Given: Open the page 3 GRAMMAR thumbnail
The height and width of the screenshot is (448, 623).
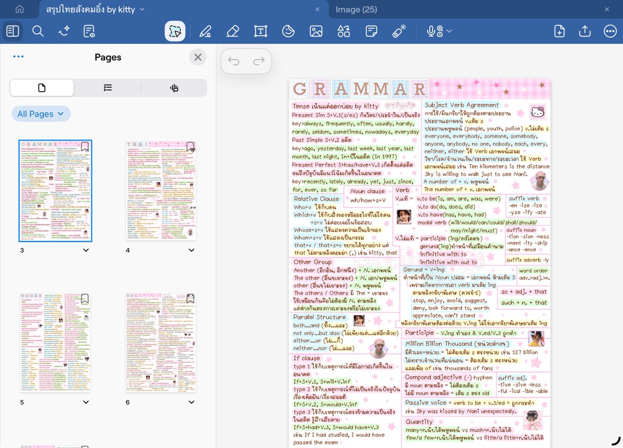Looking at the screenshot, I should coord(56,191).
